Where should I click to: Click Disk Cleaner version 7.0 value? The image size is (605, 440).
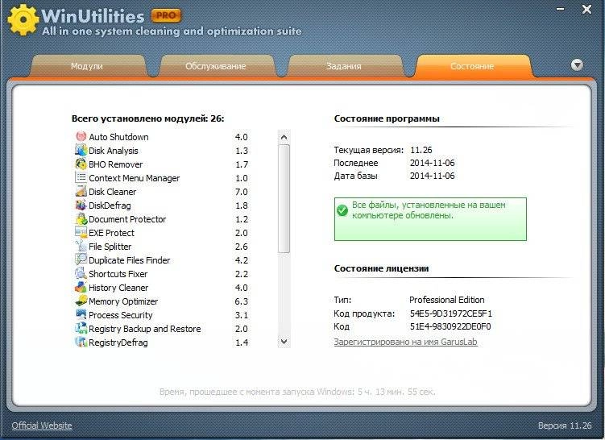coord(242,192)
